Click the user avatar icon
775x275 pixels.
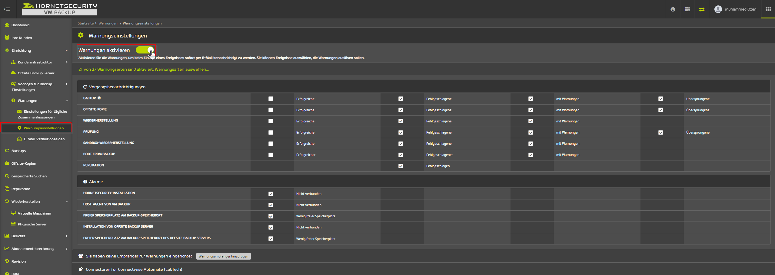pos(718,9)
